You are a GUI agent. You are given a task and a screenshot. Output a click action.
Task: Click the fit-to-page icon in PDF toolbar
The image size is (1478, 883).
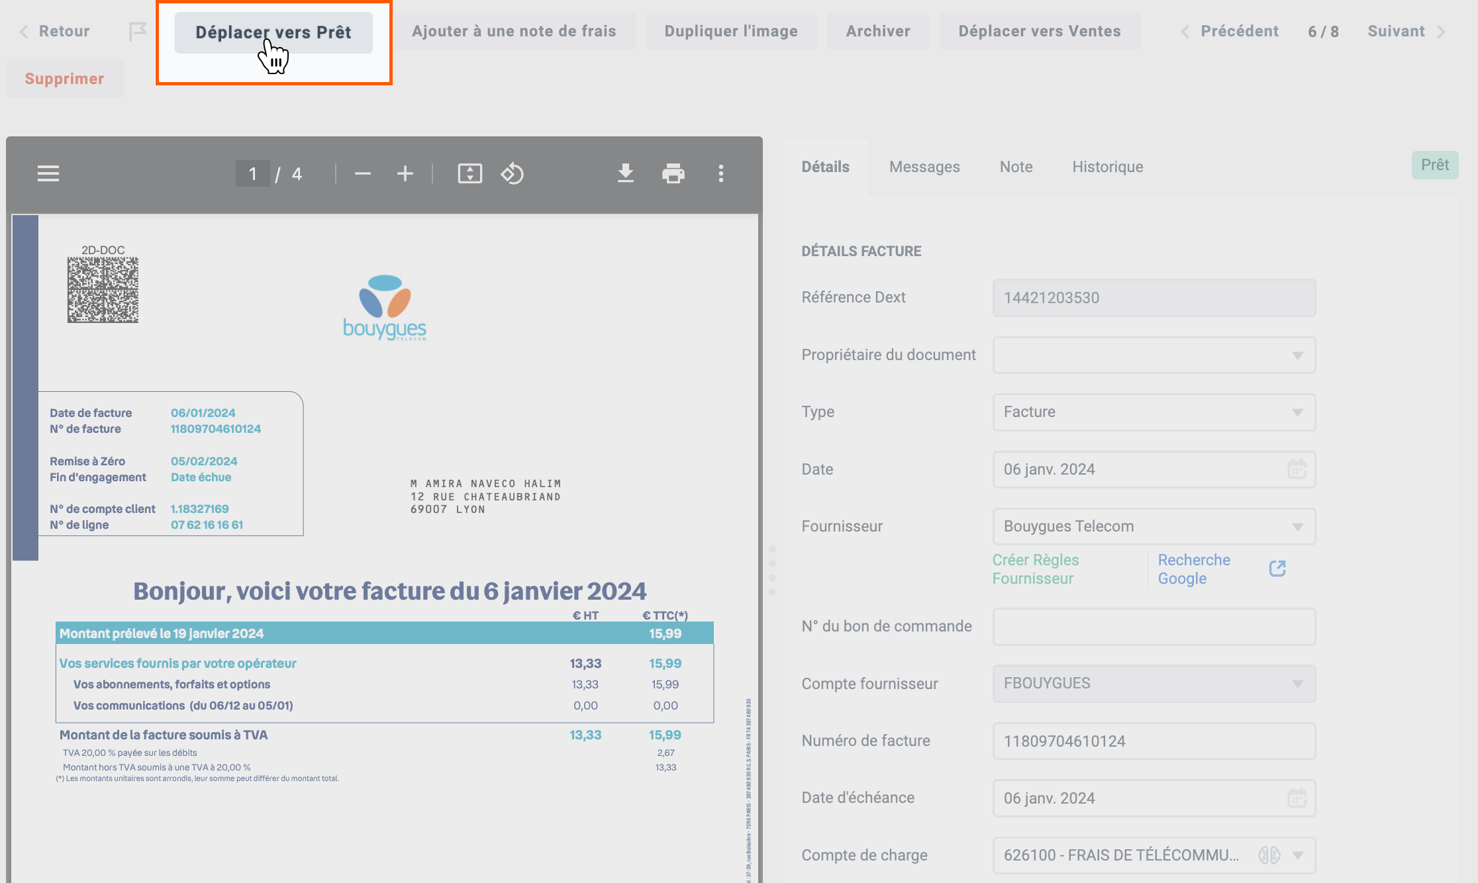coord(470,173)
